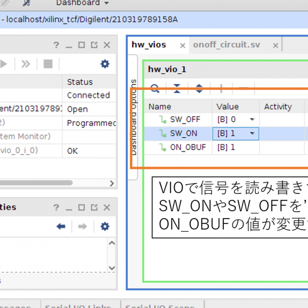The height and width of the screenshot is (308, 308).
Task: Click the help question mark in hardware panel
Action: tap(56, 45)
